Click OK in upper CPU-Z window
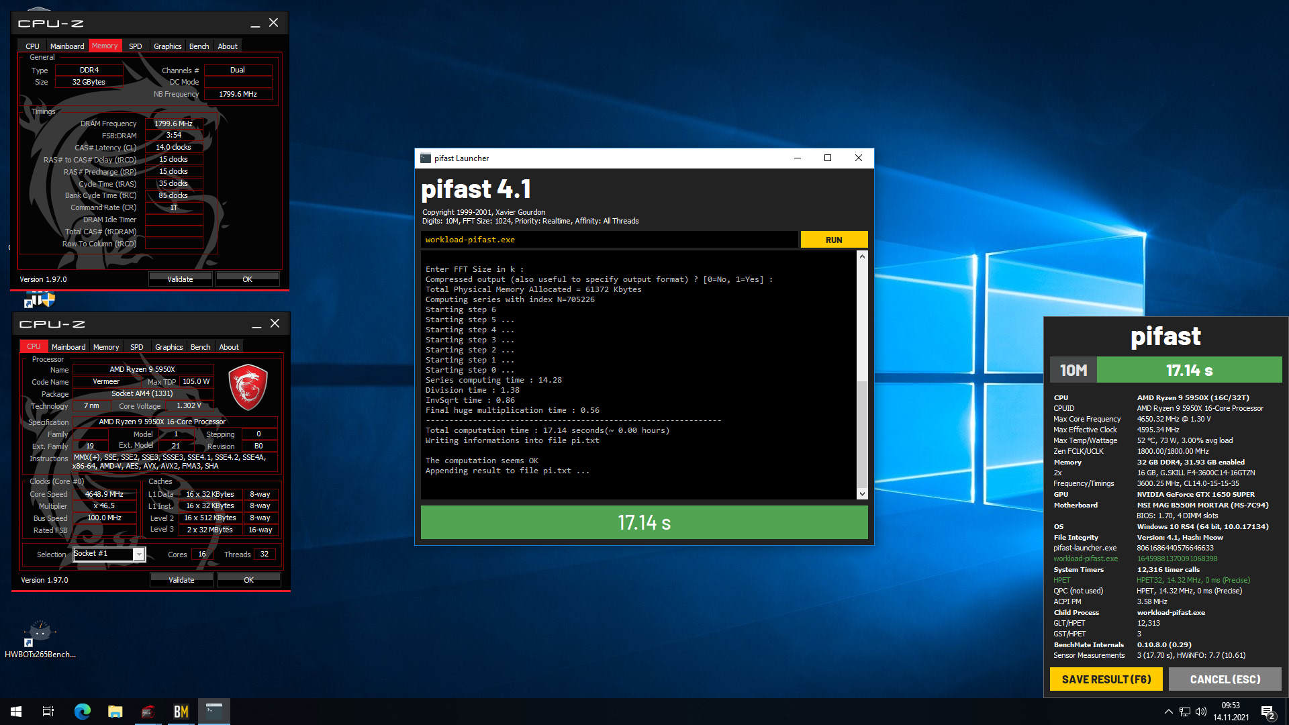The height and width of the screenshot is (725, 1289). click(x=248, y=279)
